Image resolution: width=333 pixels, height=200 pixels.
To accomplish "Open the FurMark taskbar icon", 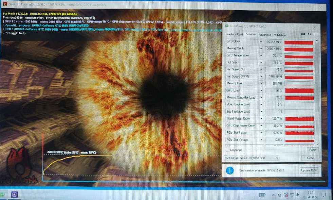I will coord(14,194).
